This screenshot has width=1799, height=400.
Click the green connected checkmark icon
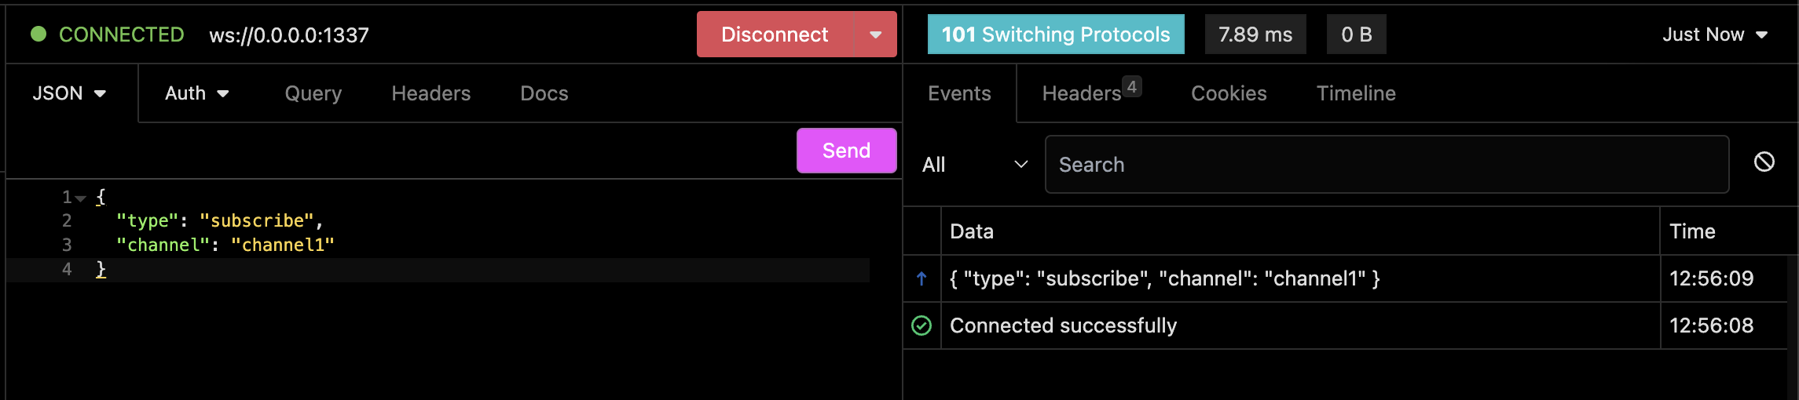point(921,325)
